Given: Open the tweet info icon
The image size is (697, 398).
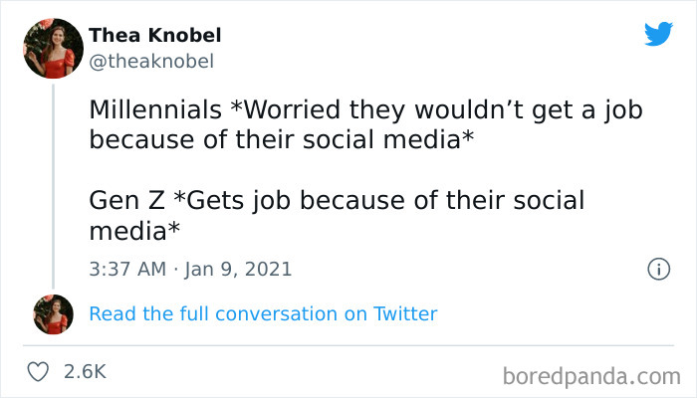Looking at the screenshot, I should click(x=657, y=269).
